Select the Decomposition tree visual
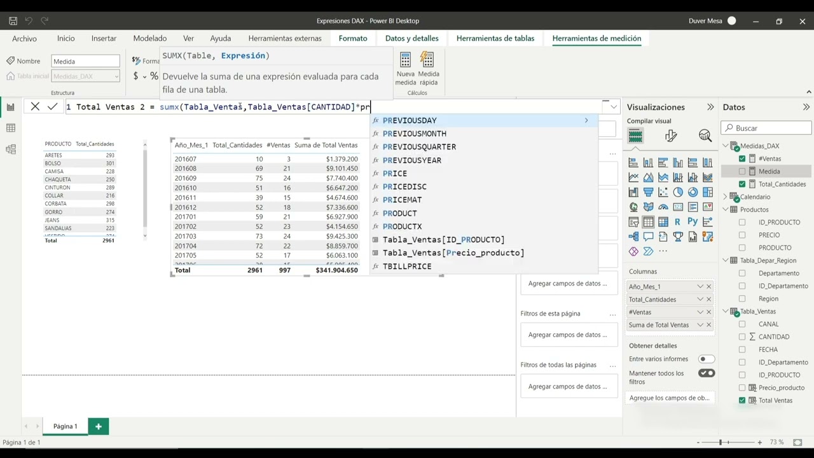 pos(633,237)
